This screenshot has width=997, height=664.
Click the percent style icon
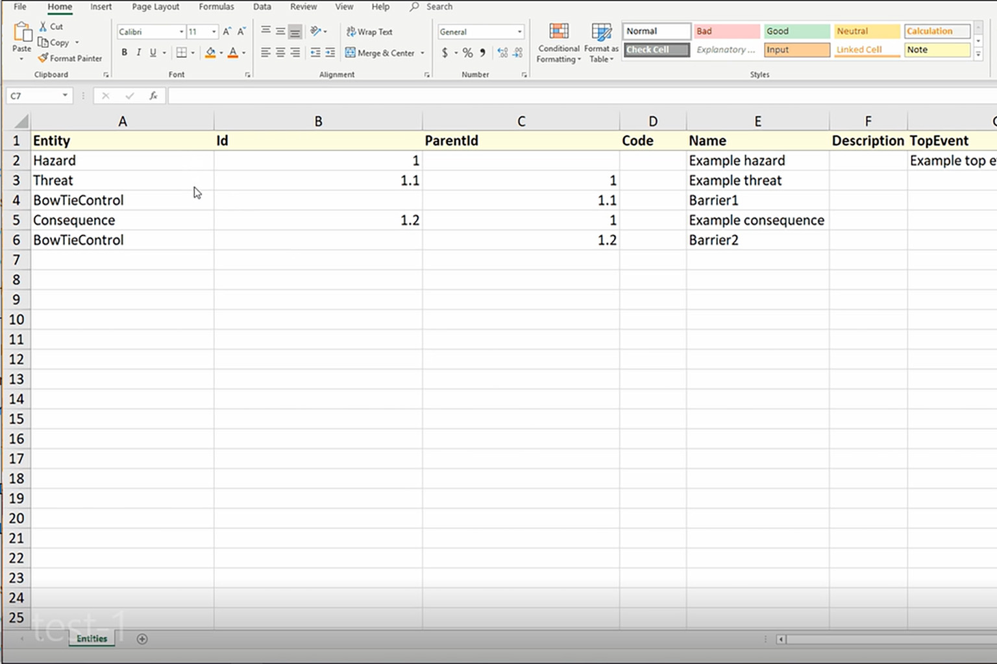click(x=467, y=53)
